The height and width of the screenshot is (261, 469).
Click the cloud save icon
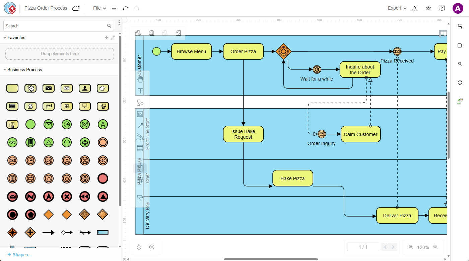[x=76, y=8]
